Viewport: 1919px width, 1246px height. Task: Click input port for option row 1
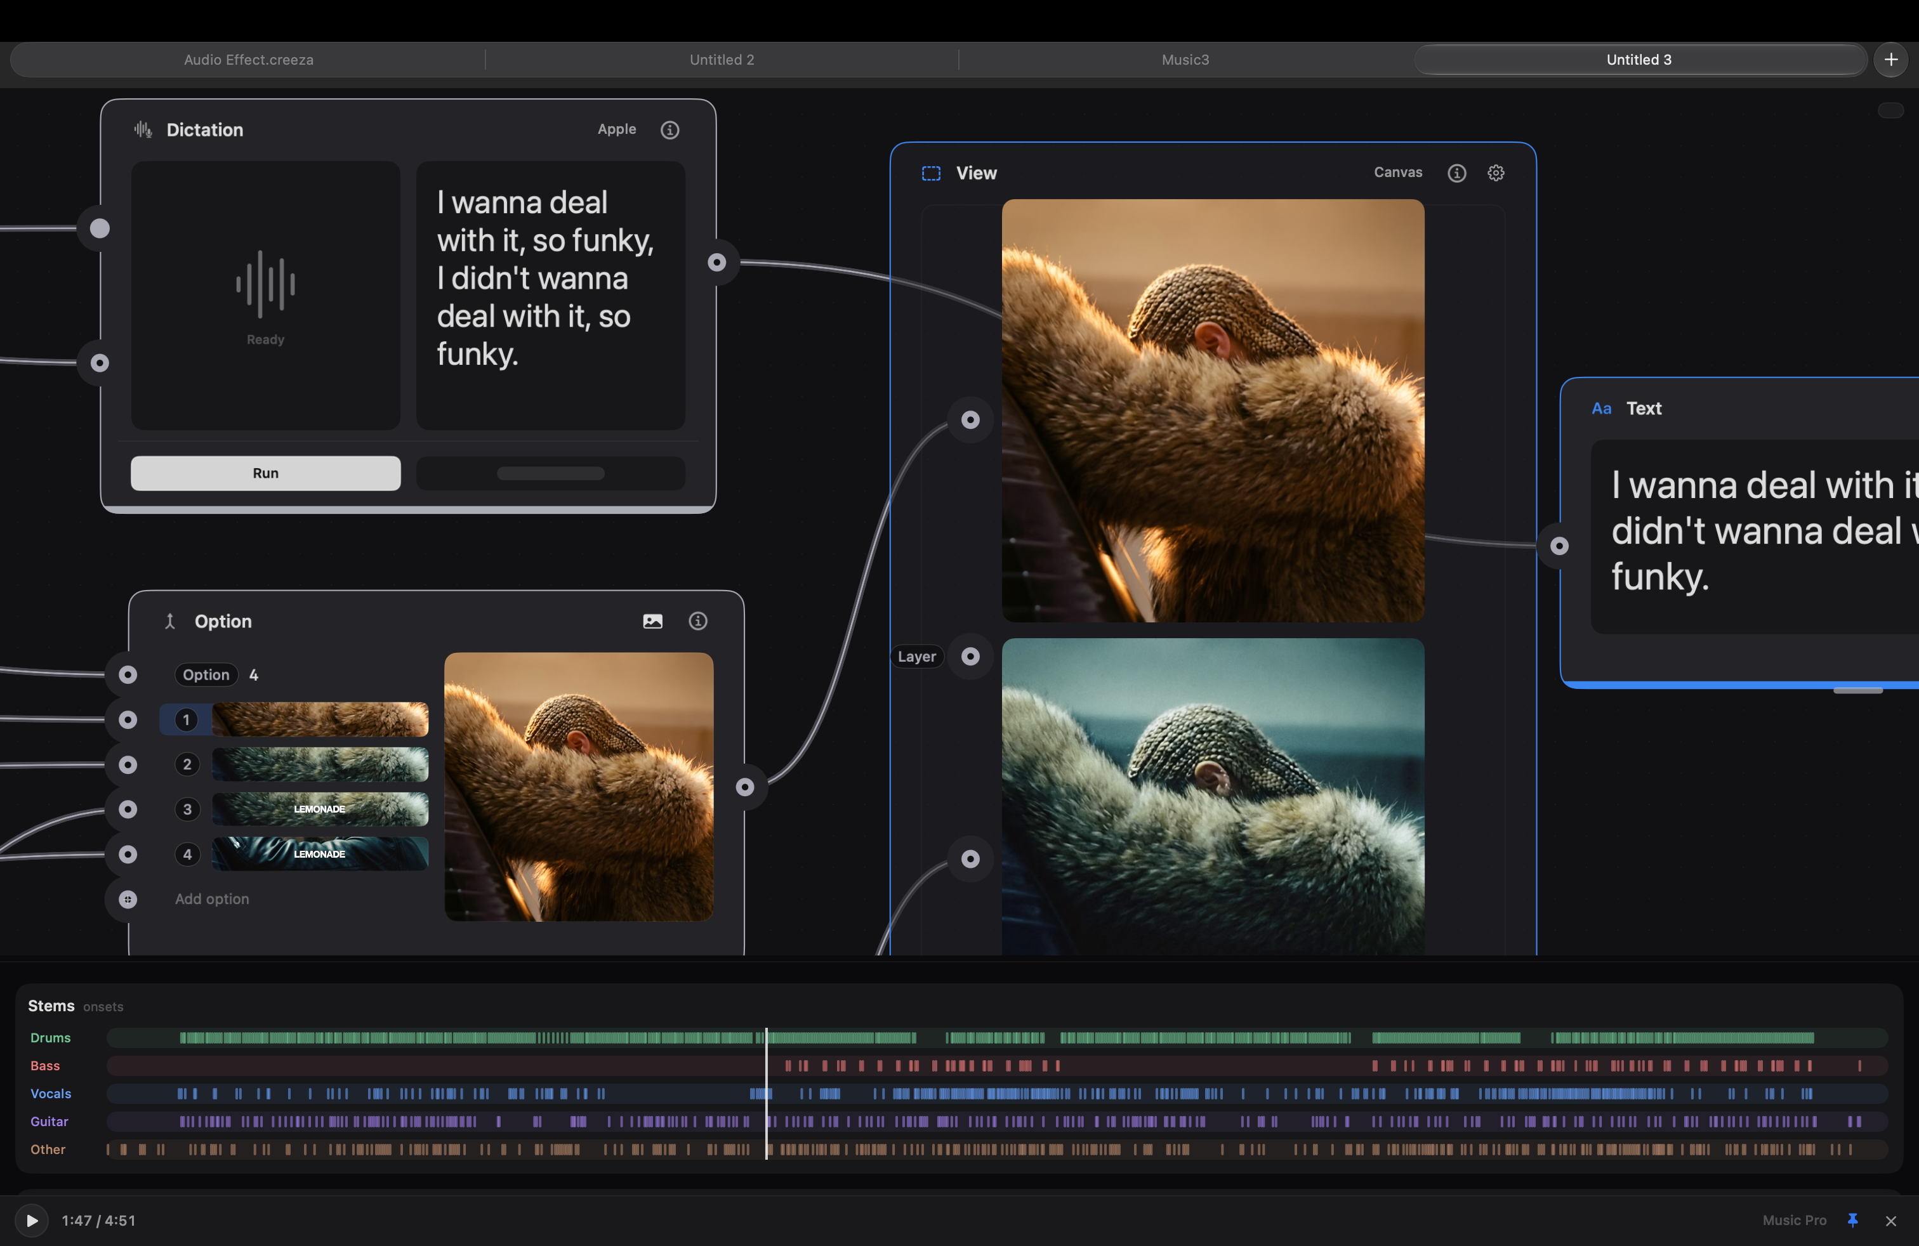[x=128, y=719]
